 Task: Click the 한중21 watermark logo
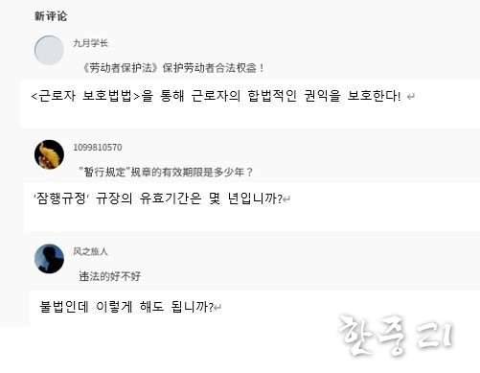tap(395, 336)
